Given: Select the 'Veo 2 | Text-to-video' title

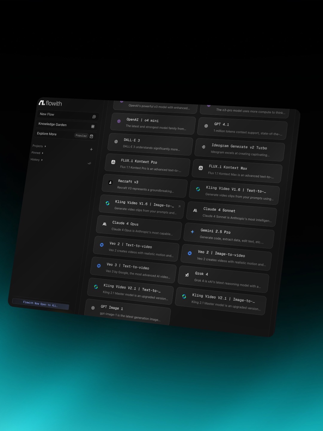Looking at the screenshot, I should (131, 245).
